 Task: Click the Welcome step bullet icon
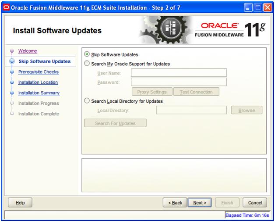click(x=12, y=51)
